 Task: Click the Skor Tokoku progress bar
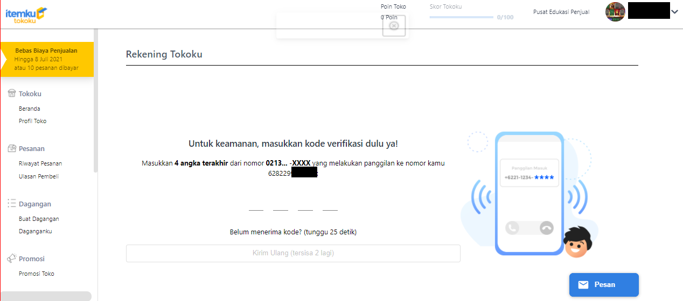pyautogui.click(x=461, y=17)
